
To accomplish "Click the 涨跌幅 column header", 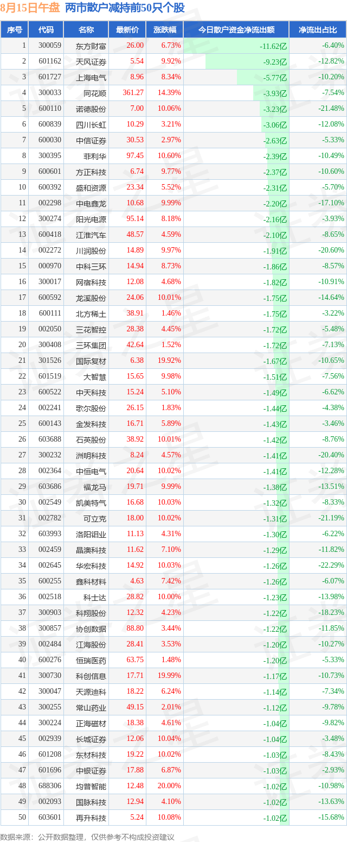I will coord(164,30).
